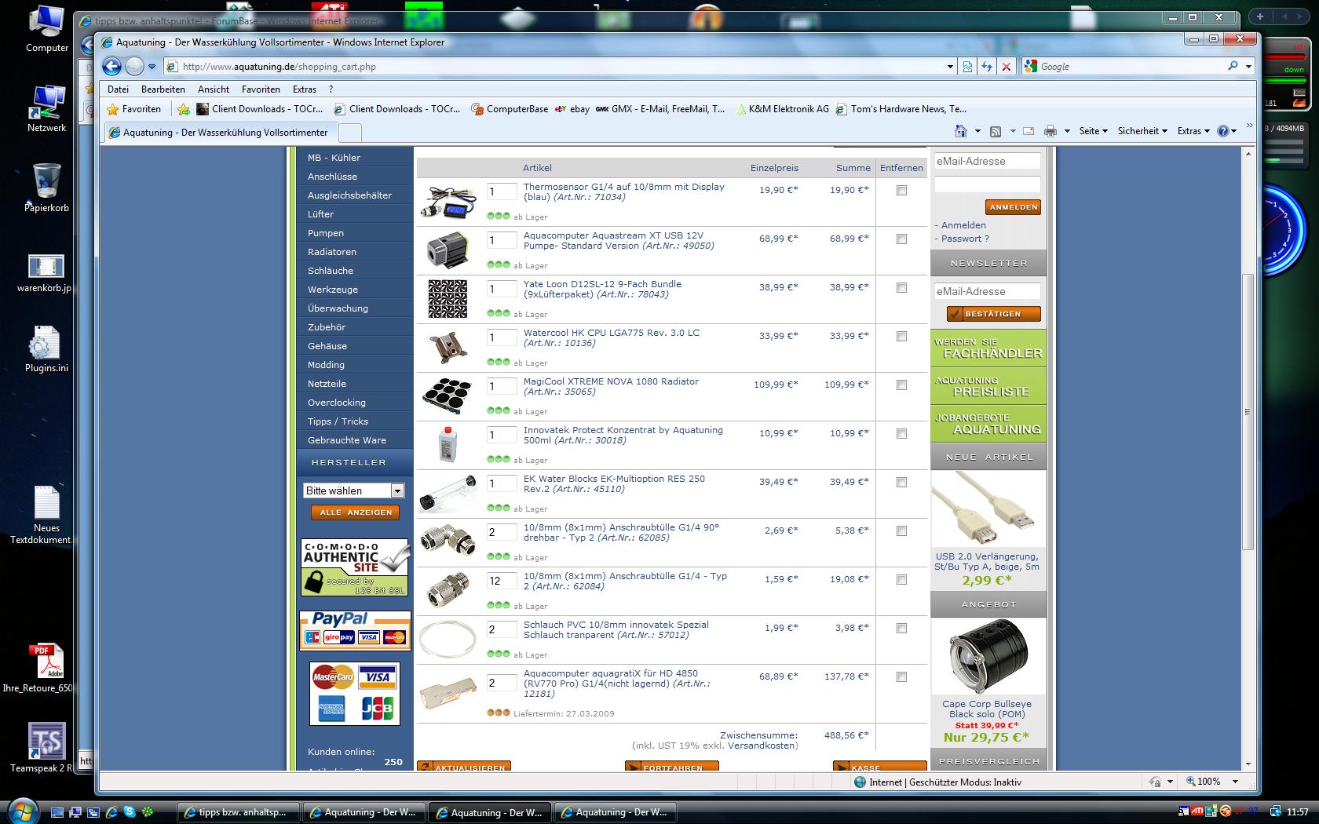
Task: Check remove box for EK-Multioption RES 250
Action: [x=901, y=482]
